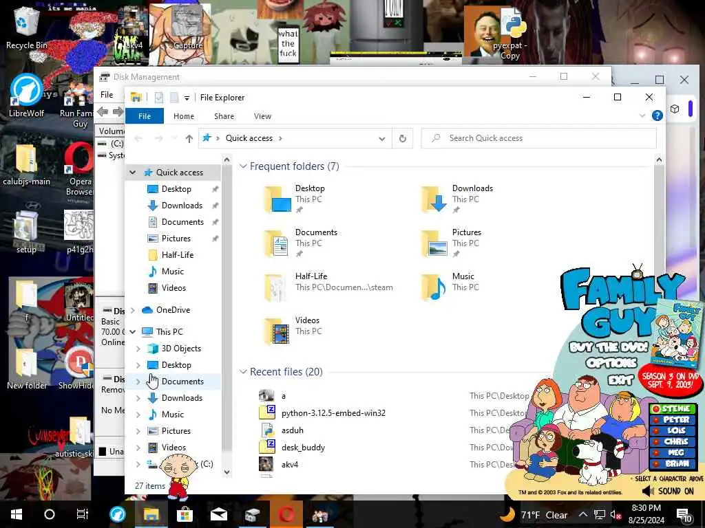This screenshot has height=528, width=705.
Task: Click BUY THE DVD! in Family Guy widget
Action: point(609,347)
